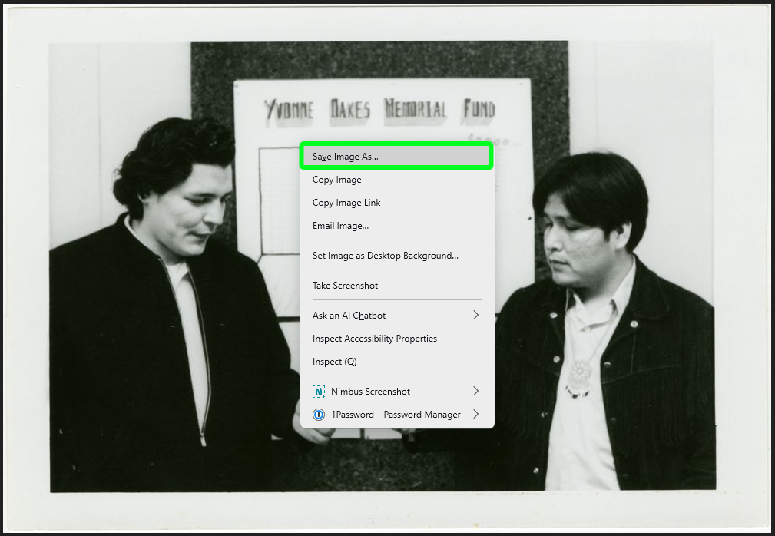Pick Set Image as Desktop Background...
Viewport: 775px width, 536px height.
385,256
